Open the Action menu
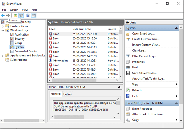 pos(14,10)
